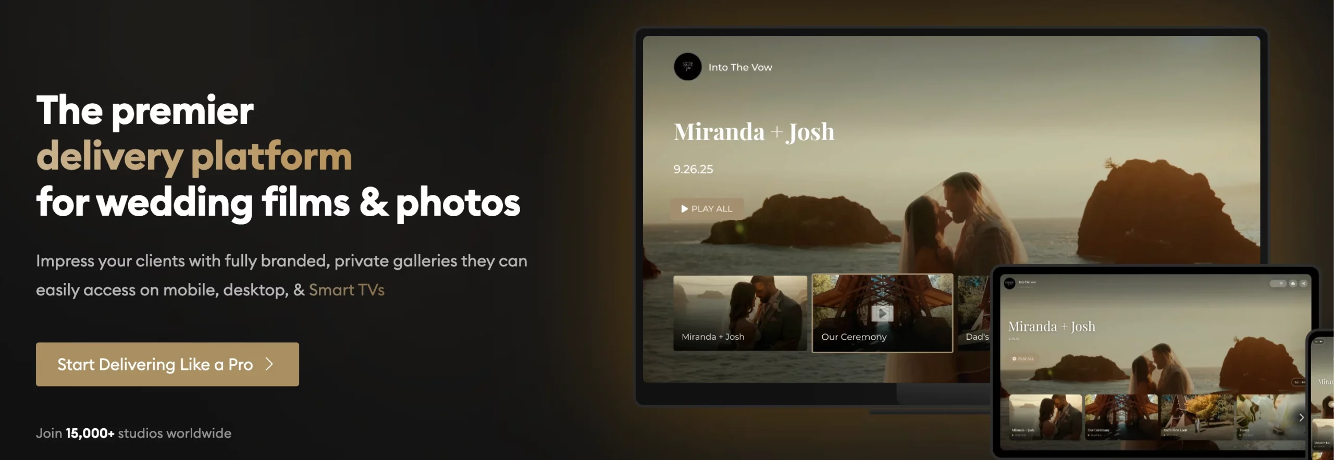Click the cloud download icon on the tablet
1334x460 pixels.
coord(1293,283)
